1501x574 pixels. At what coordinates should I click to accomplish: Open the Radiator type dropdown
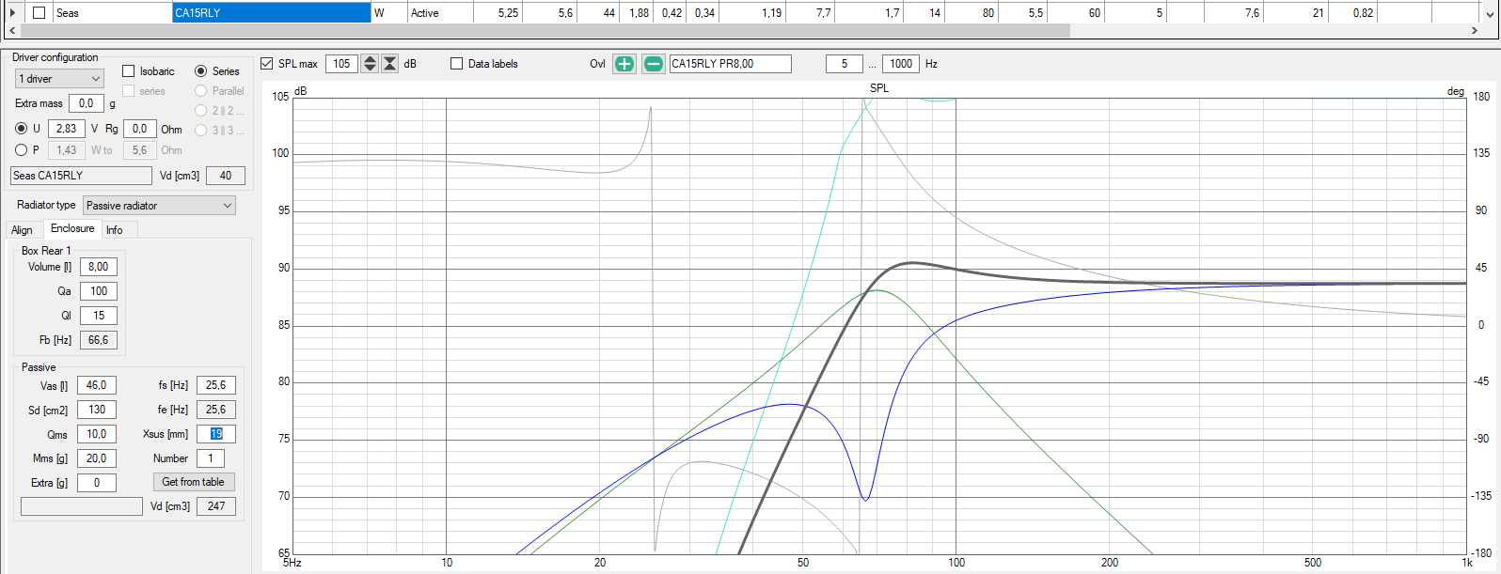pos(159,206)
